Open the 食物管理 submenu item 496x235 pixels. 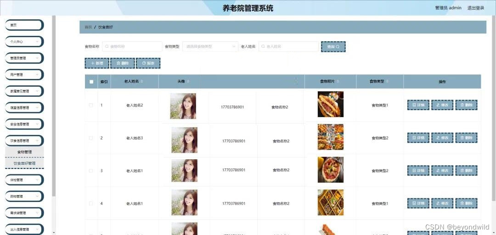(24, 152)
